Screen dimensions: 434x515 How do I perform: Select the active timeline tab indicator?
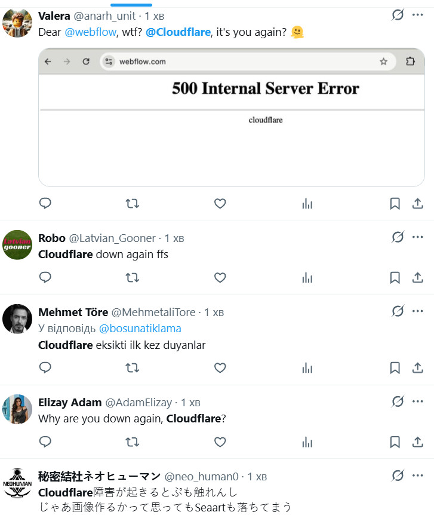(x=131, y=5)
